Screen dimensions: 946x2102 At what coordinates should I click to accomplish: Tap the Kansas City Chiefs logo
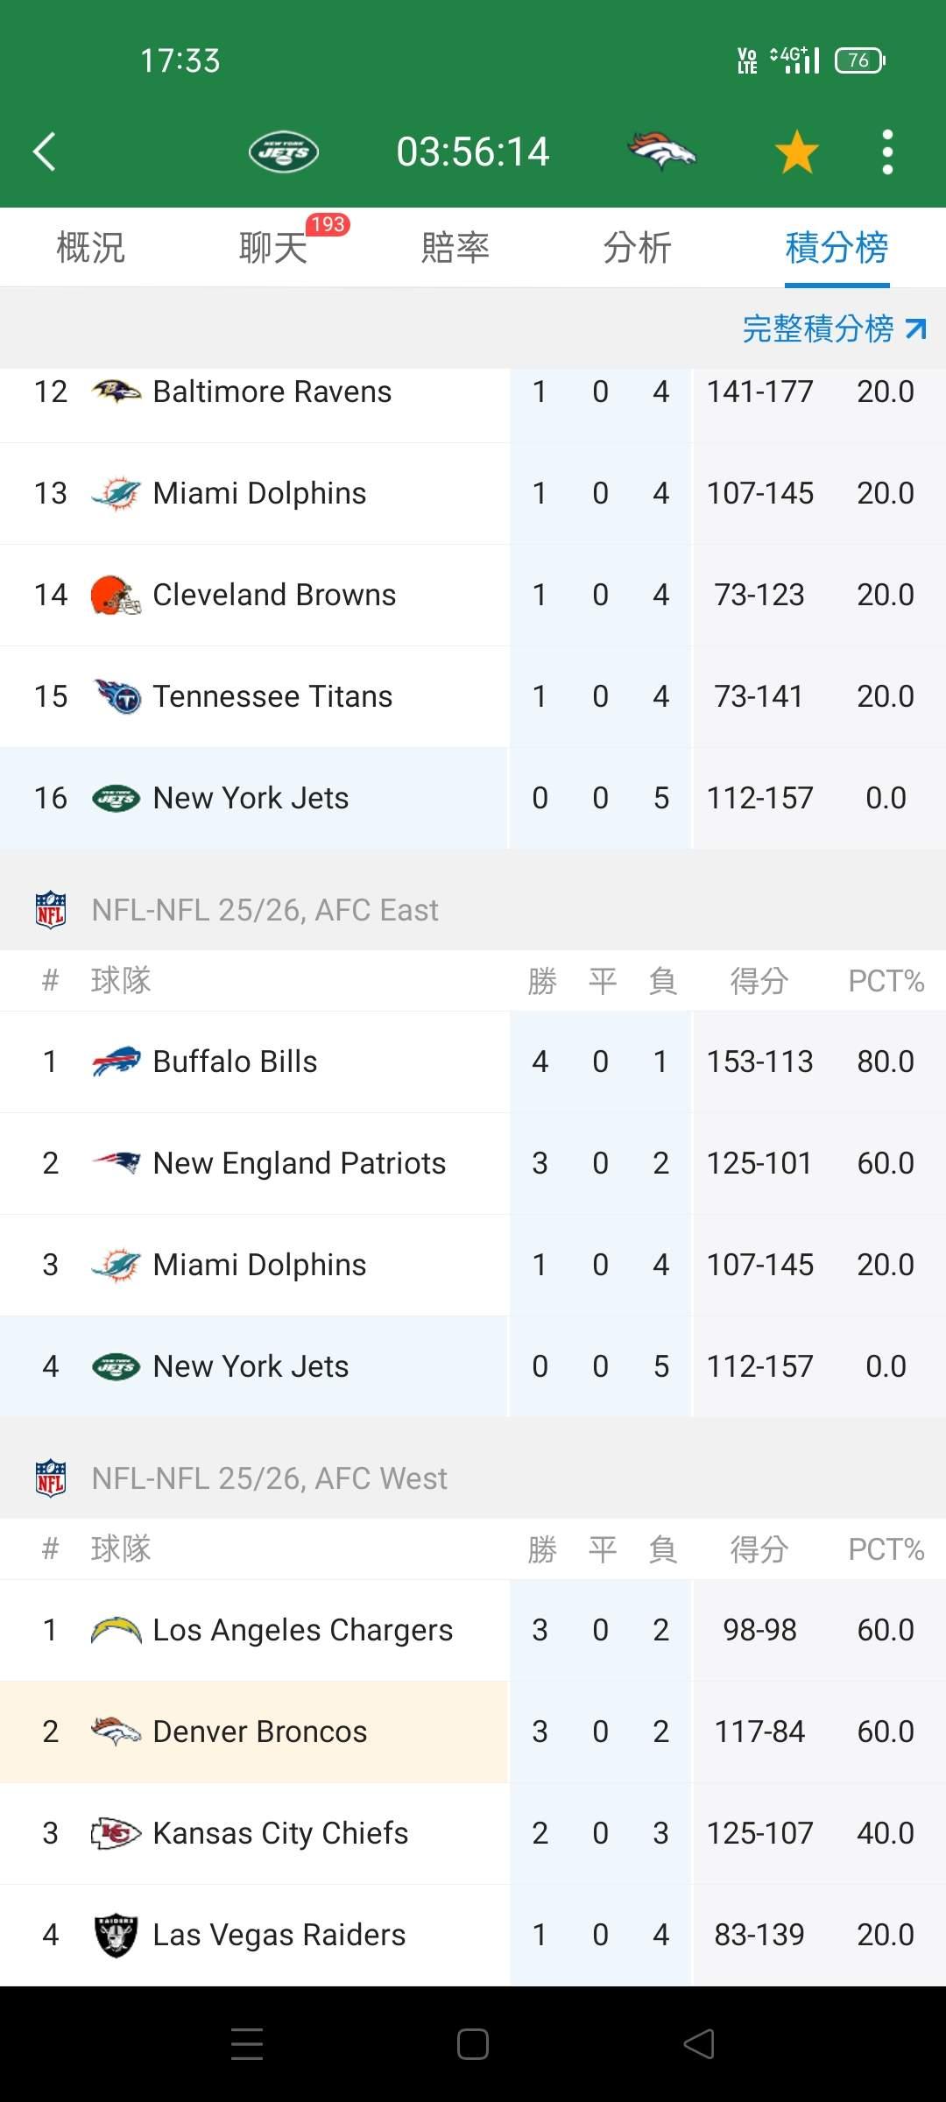[116, 1833]
